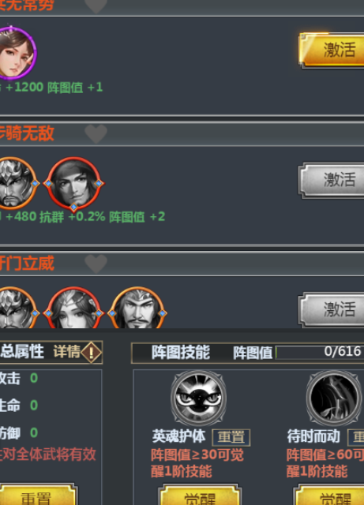This screenshot has width=364, height=505.
Task: Open the 总属性 详情 details label
Action: pyautogui.click(x=67, y=351)
